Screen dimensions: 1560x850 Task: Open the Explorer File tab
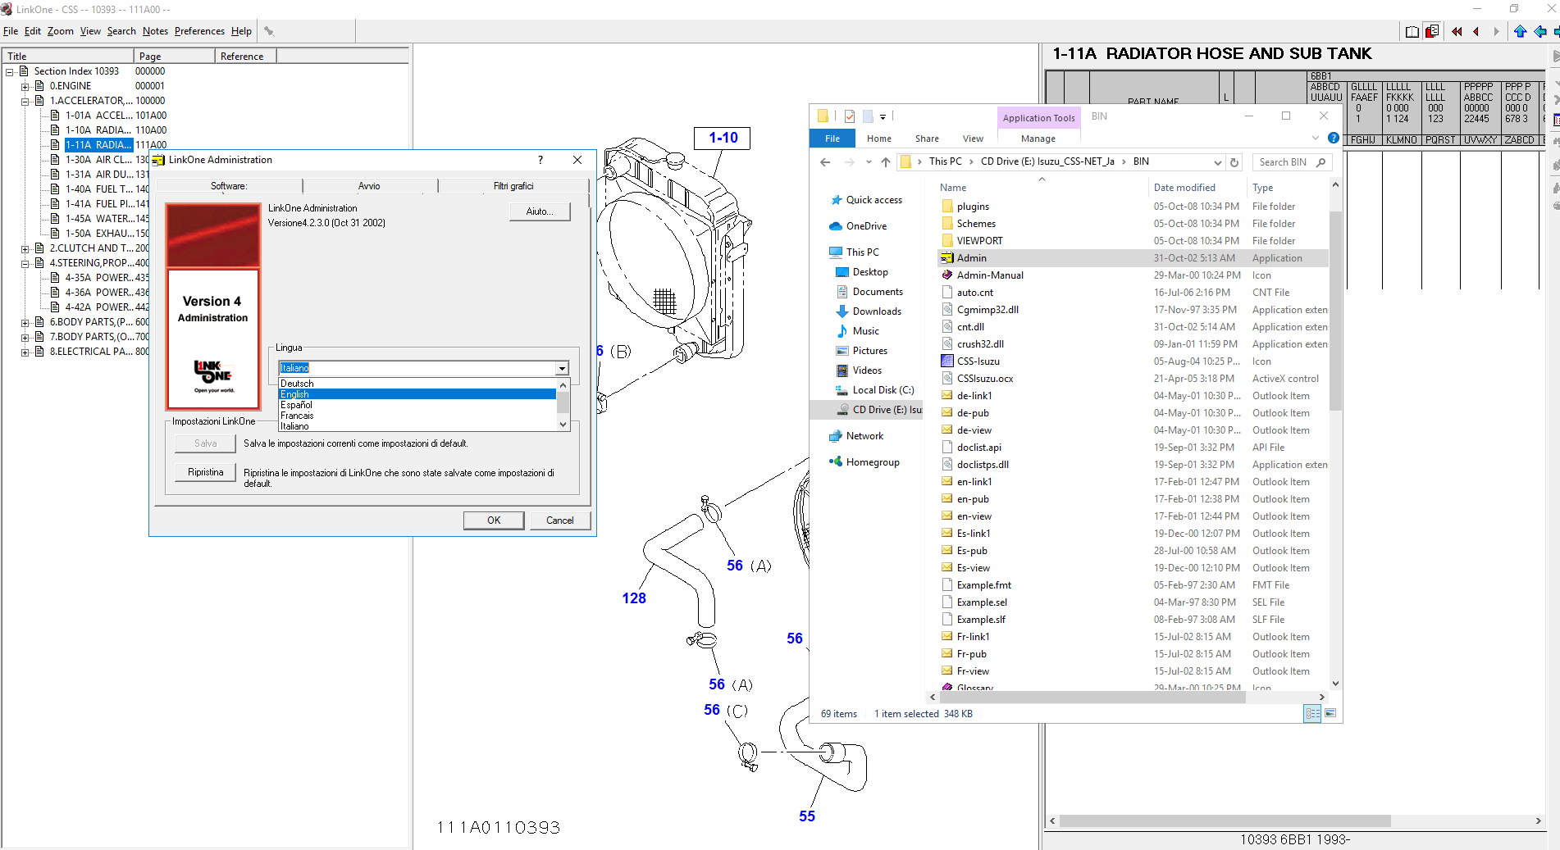832,139
